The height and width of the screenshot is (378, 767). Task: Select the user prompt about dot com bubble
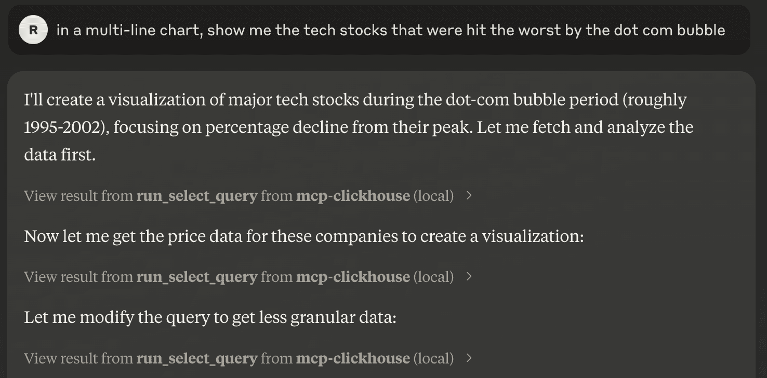pos(390,30)
